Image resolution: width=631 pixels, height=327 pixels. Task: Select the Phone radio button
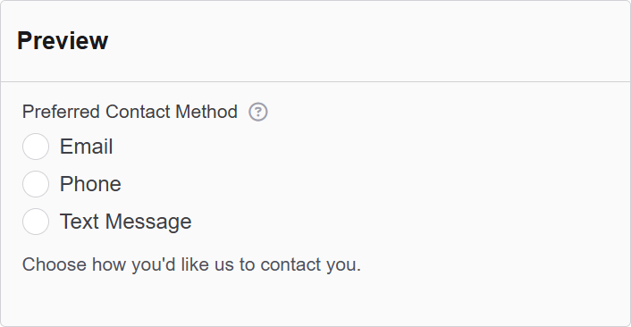pyautogui.click(x=36, y=184)
